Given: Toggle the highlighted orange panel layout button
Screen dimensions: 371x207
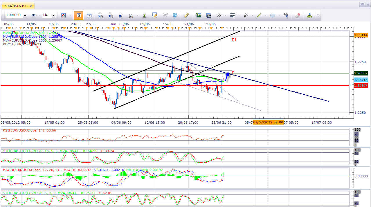Looking at the screenshot, I should tap(79, 15).
